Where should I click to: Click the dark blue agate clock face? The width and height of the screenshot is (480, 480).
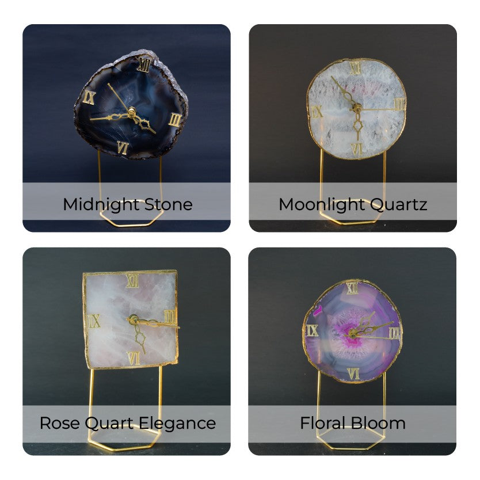(x=131, y=106)
